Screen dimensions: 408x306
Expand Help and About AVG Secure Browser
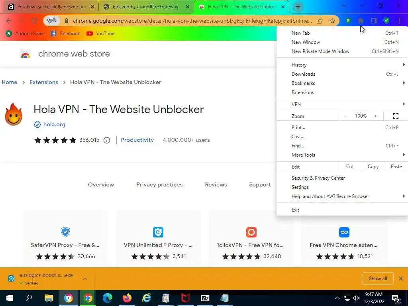pos(342,196)
